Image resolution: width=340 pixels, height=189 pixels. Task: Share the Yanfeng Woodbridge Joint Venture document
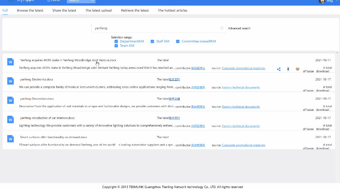click(x=279, y=69)
